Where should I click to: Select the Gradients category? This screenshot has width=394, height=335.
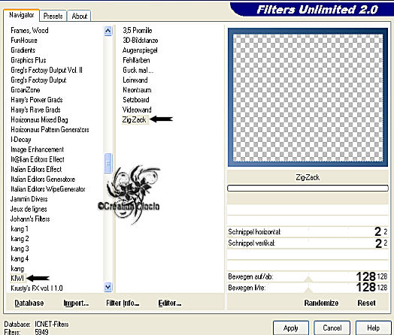coord(23,50)
